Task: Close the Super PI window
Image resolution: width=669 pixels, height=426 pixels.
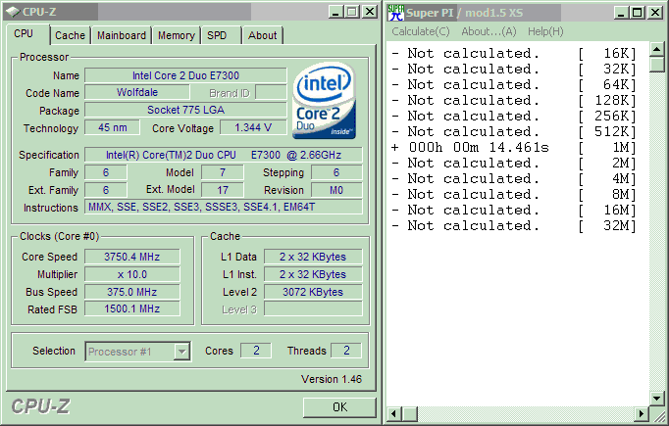Action: [x=654, y=13]
